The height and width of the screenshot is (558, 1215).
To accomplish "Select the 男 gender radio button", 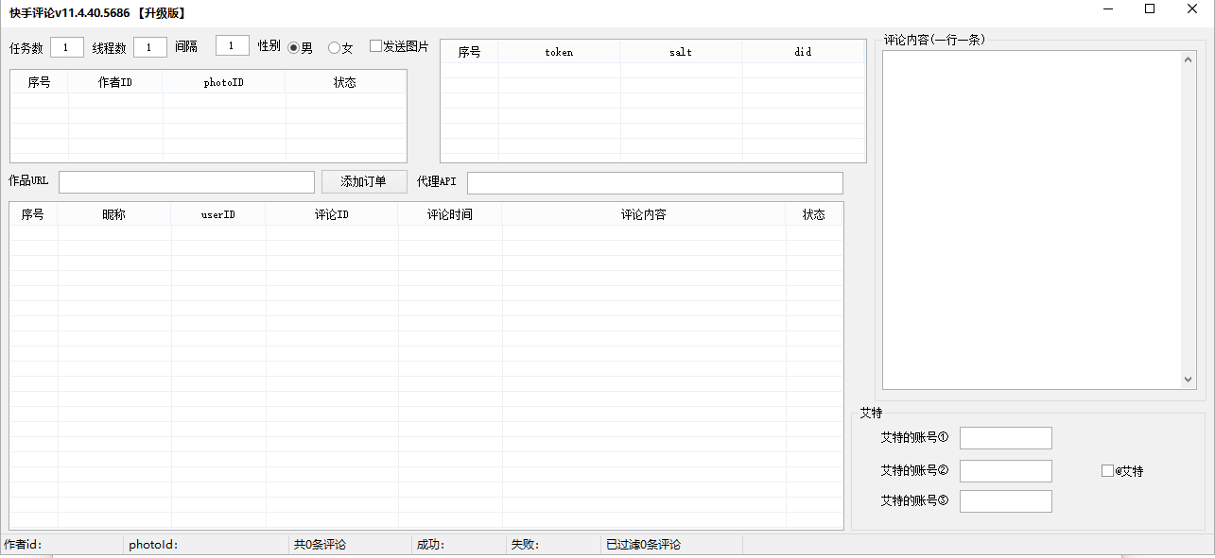I will coord(294,47).
